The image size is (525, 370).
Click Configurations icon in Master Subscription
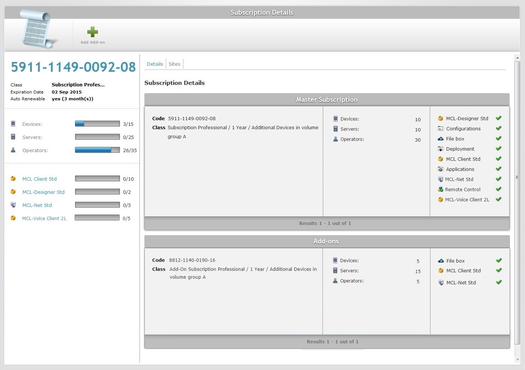point(441,128)
